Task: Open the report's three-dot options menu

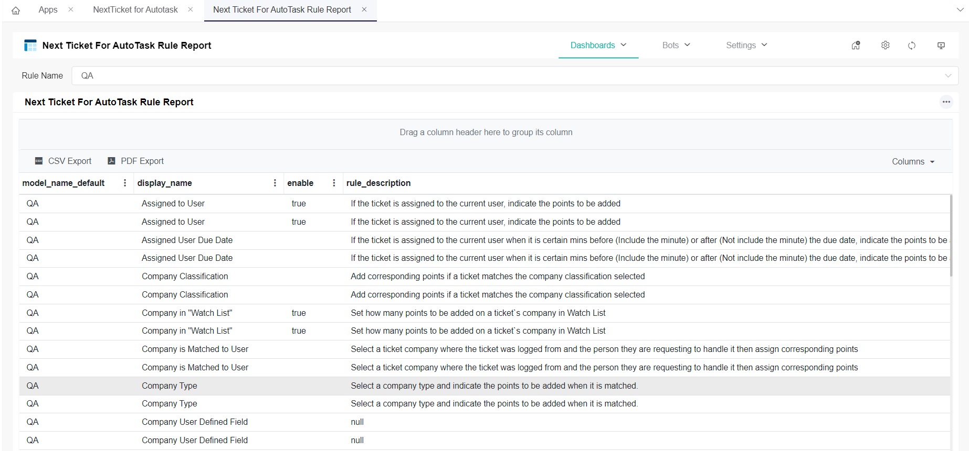Action: coord(946,102)
